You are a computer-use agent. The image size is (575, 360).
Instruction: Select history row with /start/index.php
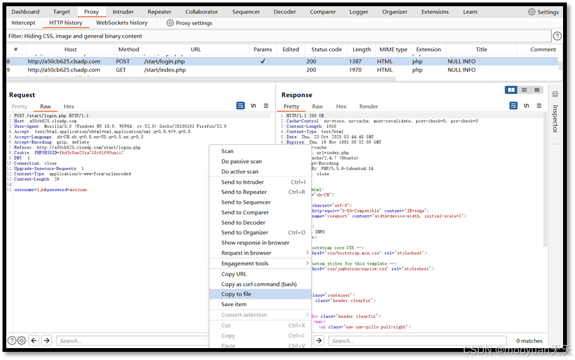pos(282,70)
